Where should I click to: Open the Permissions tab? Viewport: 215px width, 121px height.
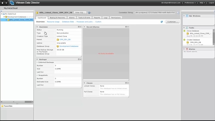coord(116,18)
